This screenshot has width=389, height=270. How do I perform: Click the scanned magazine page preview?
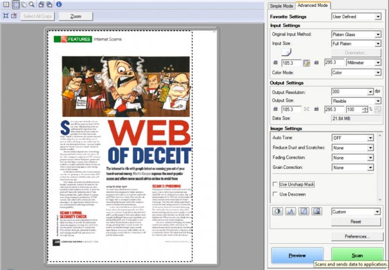coord(120,146)
